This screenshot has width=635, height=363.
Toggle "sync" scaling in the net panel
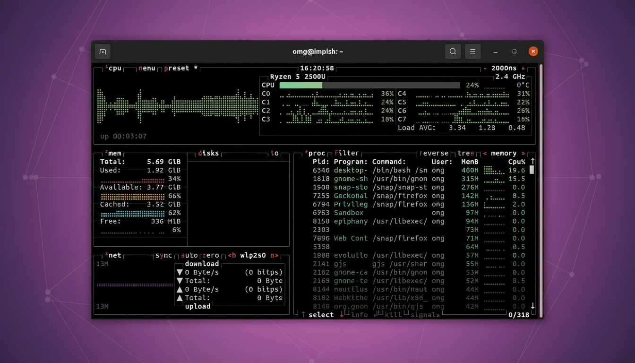[x=164, y=255]
